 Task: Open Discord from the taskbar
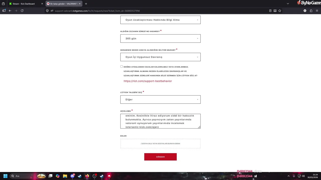pos(72,176)
